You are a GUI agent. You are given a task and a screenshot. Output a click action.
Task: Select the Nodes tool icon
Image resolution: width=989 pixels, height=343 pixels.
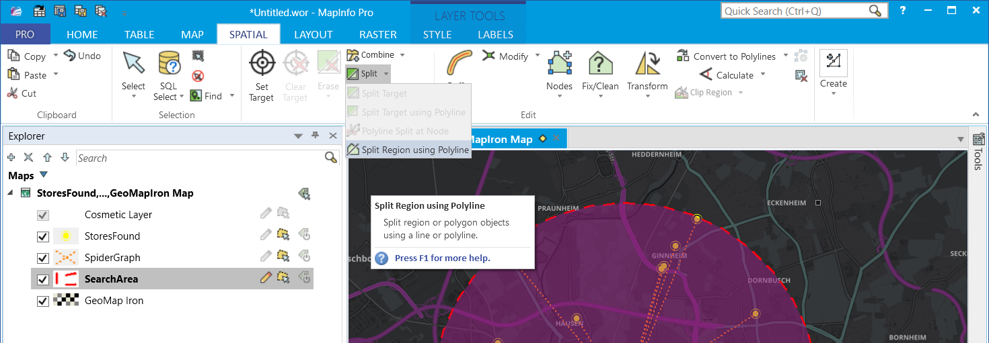(x=559, y=64)
